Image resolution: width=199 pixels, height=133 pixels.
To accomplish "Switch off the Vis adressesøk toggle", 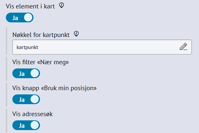I will pos(26,125).
